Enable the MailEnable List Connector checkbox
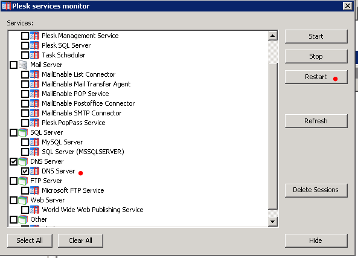This screenshot has width=358, height=258. coord(25,74)
